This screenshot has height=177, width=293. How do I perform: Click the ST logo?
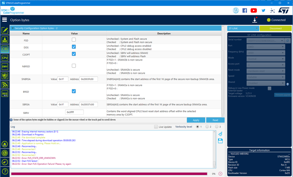pos(284,11)
